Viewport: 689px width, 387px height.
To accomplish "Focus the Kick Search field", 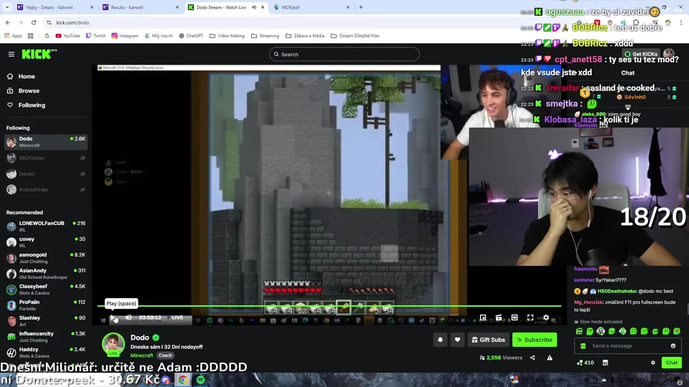I will (x=344, y=54).
